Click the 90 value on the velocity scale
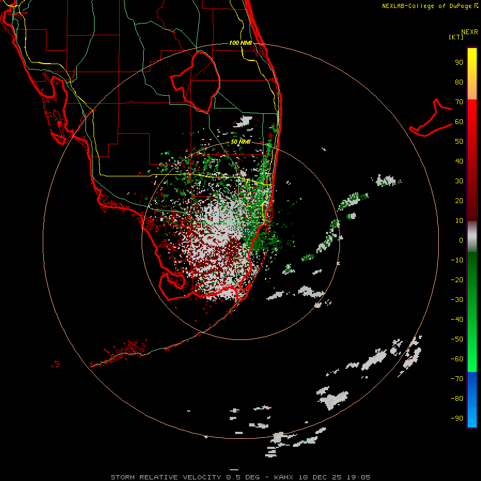The height and width of the screenshot is (481, 481). click(459, 63)
